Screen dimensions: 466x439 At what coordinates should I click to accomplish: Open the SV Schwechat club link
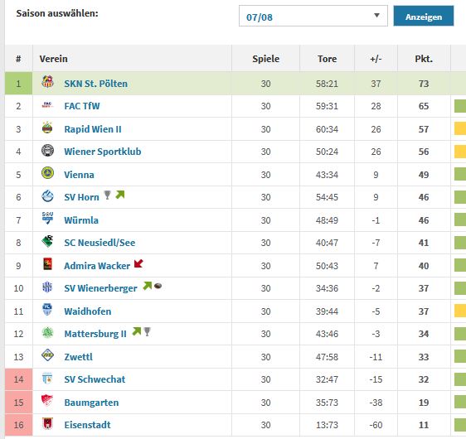[x=95, y=379]
